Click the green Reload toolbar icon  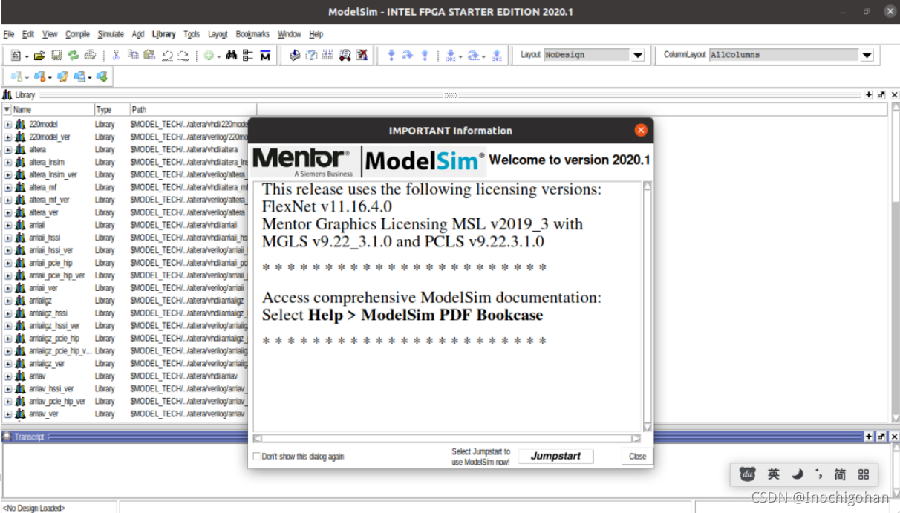73,55
